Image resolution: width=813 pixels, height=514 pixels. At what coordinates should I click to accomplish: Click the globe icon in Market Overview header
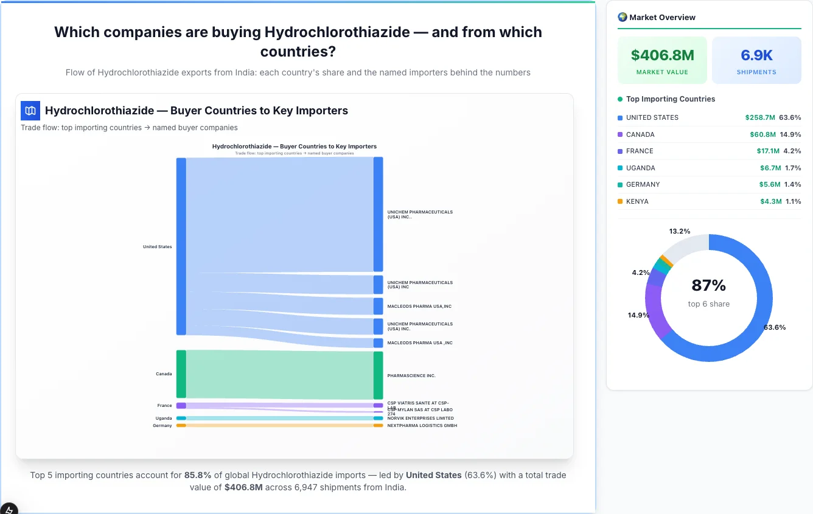[622, 16]
